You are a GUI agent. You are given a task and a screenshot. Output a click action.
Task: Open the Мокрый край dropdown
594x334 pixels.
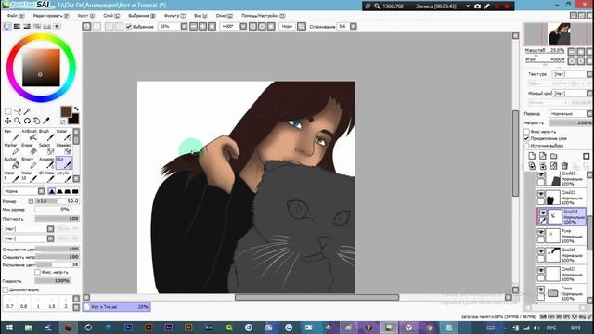572,93
